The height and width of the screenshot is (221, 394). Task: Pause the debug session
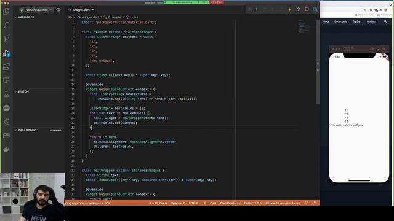point(256,9)
